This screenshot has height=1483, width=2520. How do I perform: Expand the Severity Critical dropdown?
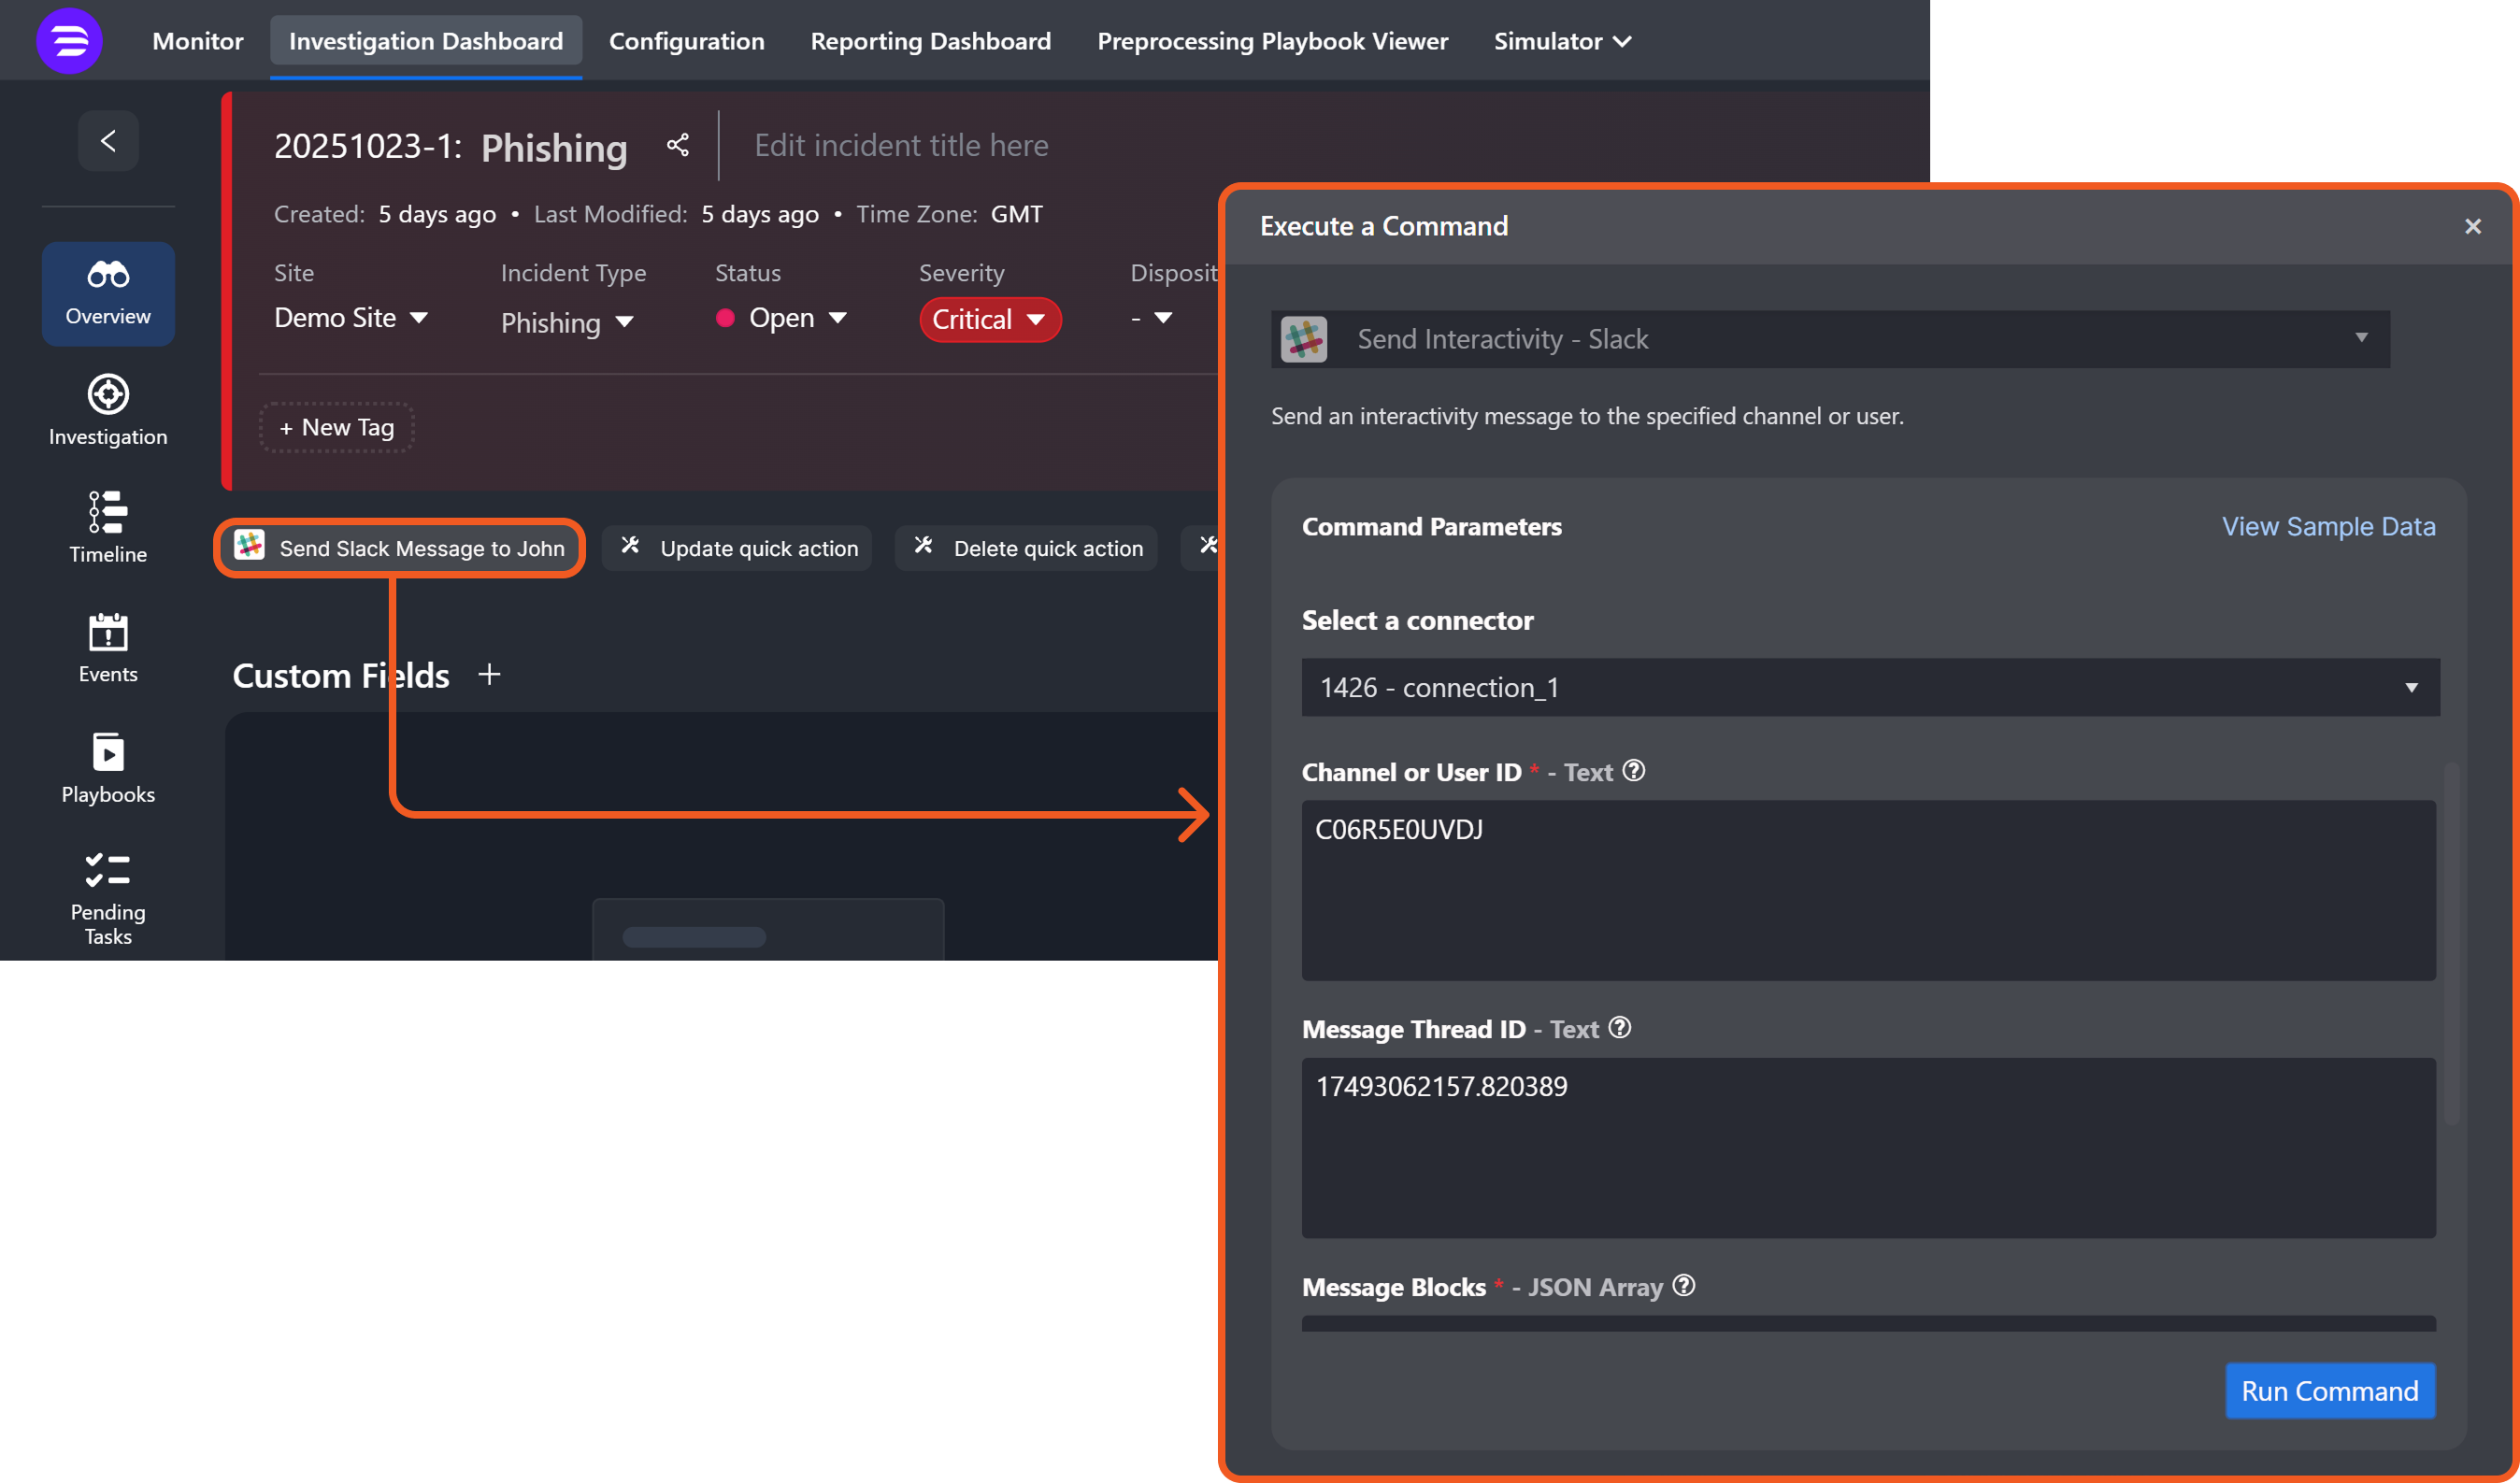pyautogui.click(x=989, y=320)
